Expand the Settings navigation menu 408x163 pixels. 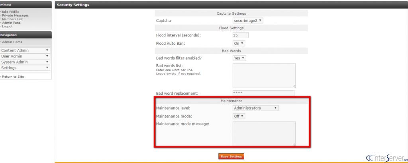coord(25,68)
